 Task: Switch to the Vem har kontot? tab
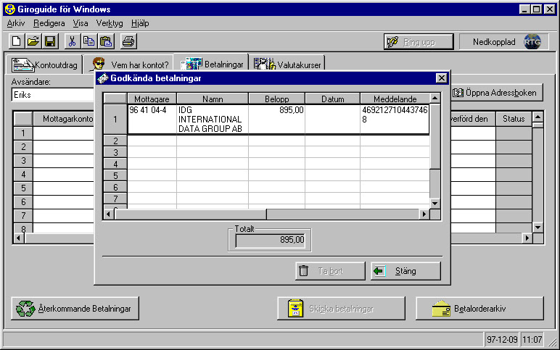[130, 64]
